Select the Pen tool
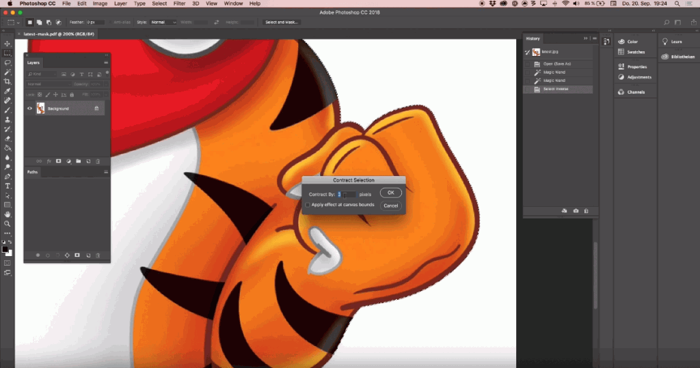Image resolution: width=700 pixels, height=368 pixels. tap(7, 176)
